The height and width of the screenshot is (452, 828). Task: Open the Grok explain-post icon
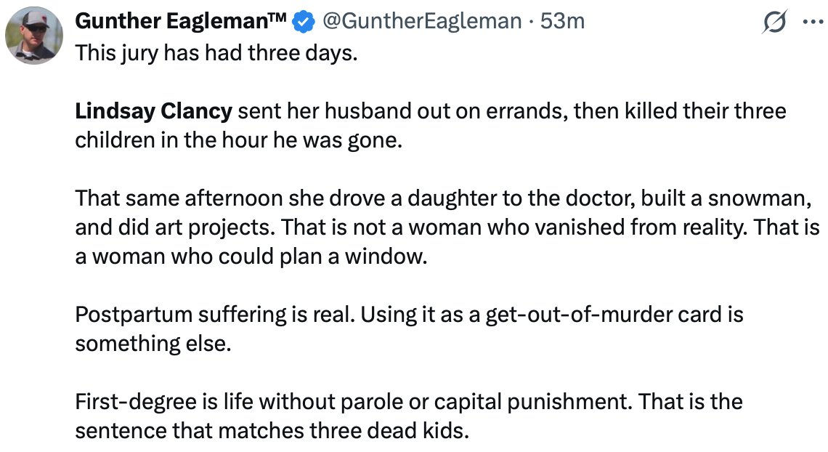tap(775, 22)
